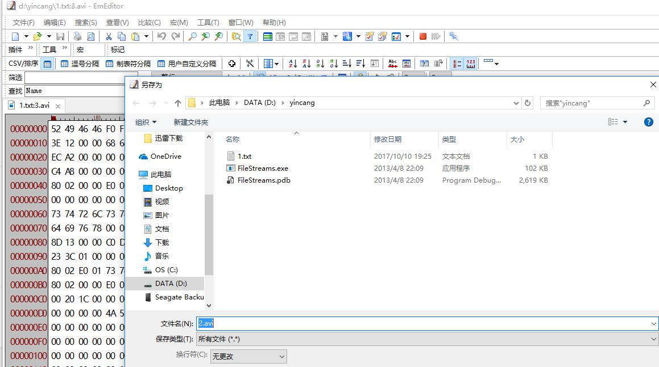Click the numeric descending sort icon
The image size is (659, 367).
334,63
